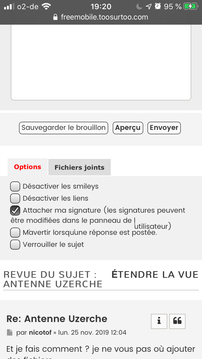Image resolution: width=202 pixels, height=359 pixels.
Task: Enable the Désactiver les smileys checkbox
Action: tap(15, 186)
